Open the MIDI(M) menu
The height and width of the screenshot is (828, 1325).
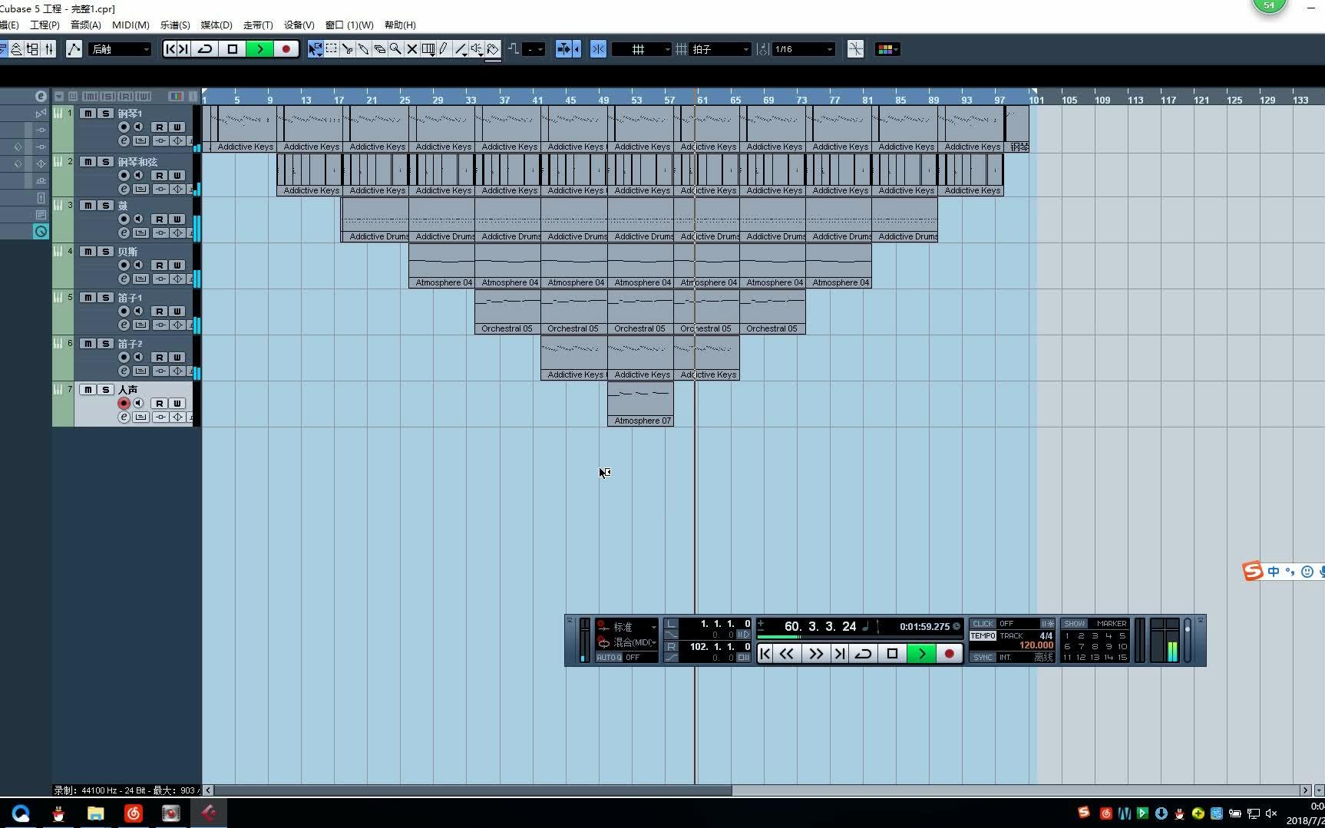click(131, 25)
